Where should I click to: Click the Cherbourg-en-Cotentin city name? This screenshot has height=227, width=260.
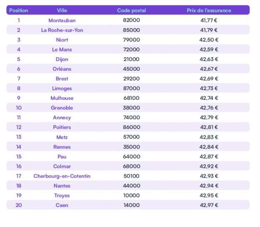[62, 176]
